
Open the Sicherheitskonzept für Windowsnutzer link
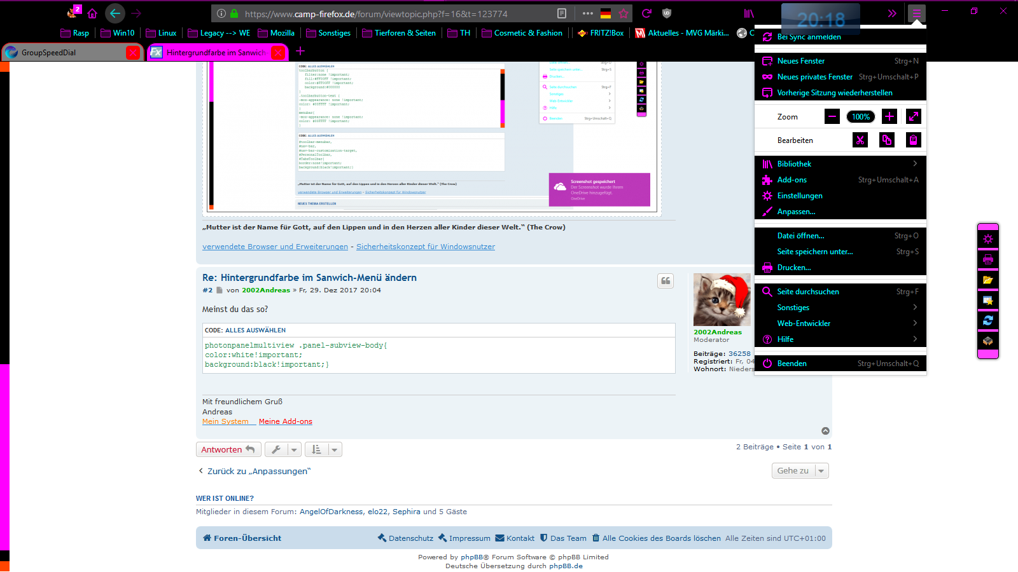point(425,247)
